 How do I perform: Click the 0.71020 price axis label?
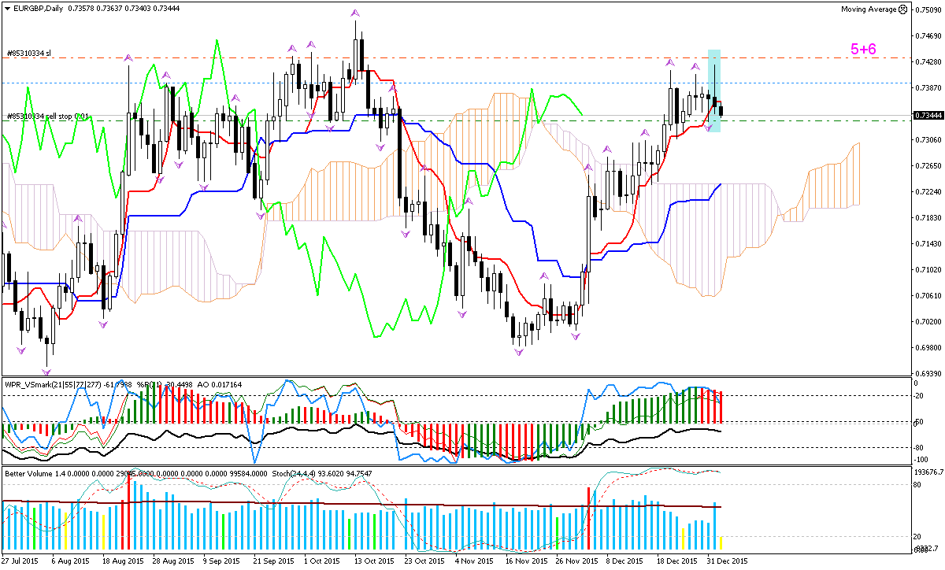928,269
